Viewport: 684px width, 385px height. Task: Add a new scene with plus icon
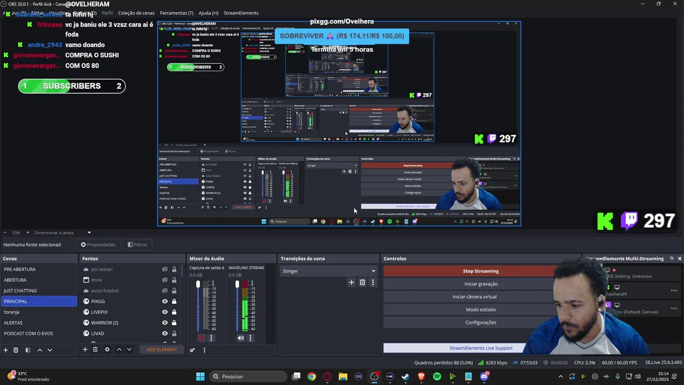[x=6, y=350]
